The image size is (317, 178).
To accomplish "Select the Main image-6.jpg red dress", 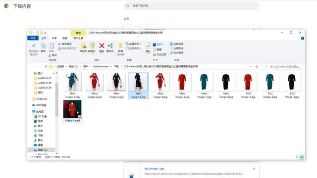I will tap(182, 86).
